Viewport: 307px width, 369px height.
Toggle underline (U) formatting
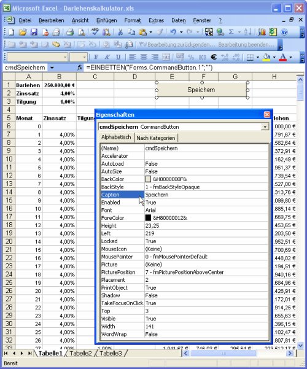[x=118, y=57]
